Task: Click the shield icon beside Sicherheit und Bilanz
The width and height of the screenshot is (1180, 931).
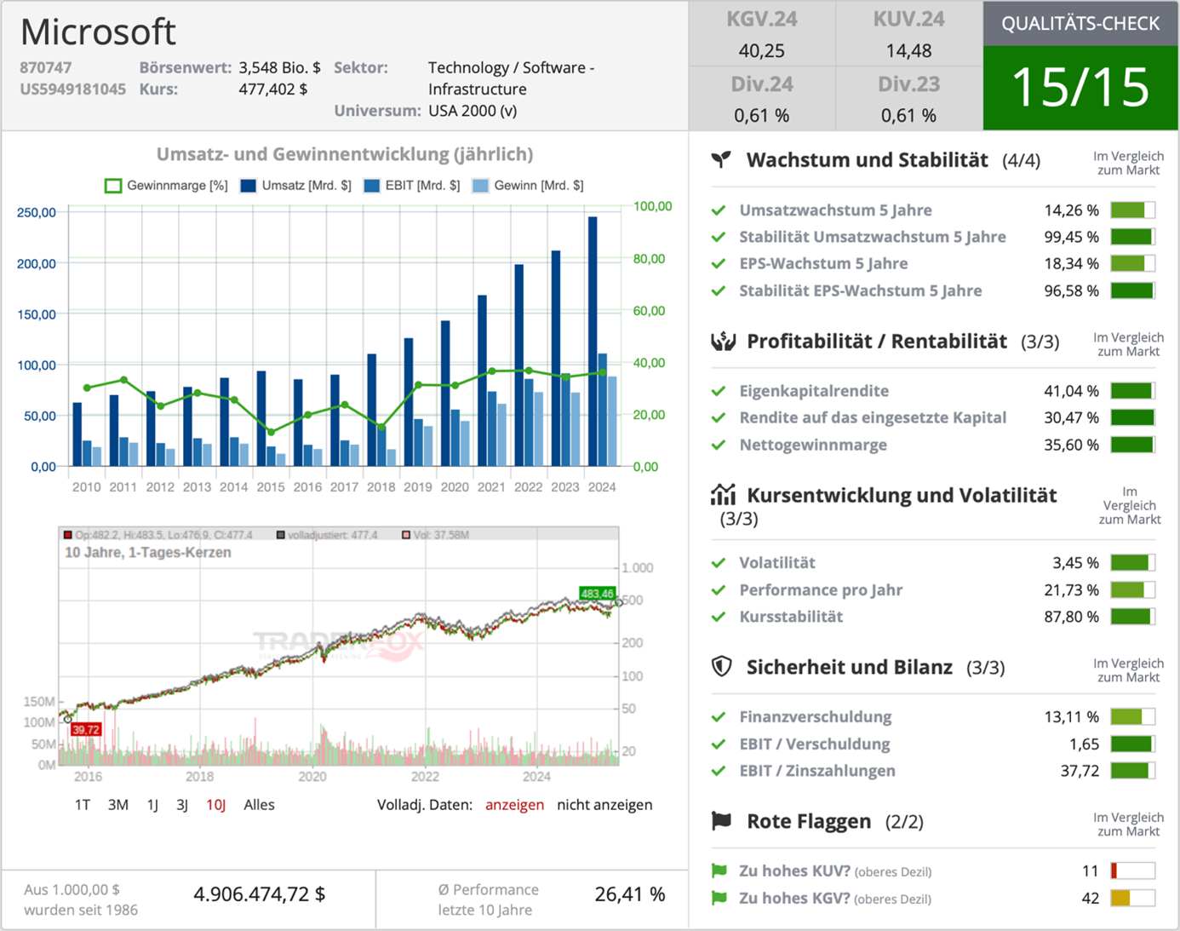Action: 721,666
